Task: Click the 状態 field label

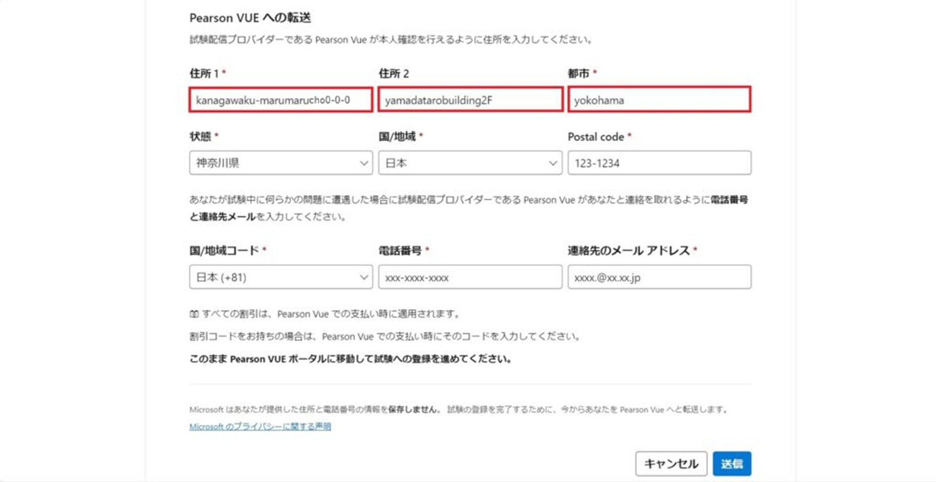Action: point(200,136)
